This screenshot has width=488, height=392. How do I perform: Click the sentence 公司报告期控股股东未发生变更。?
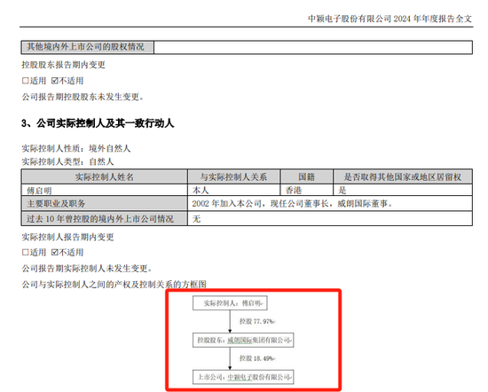coord(83,97)
